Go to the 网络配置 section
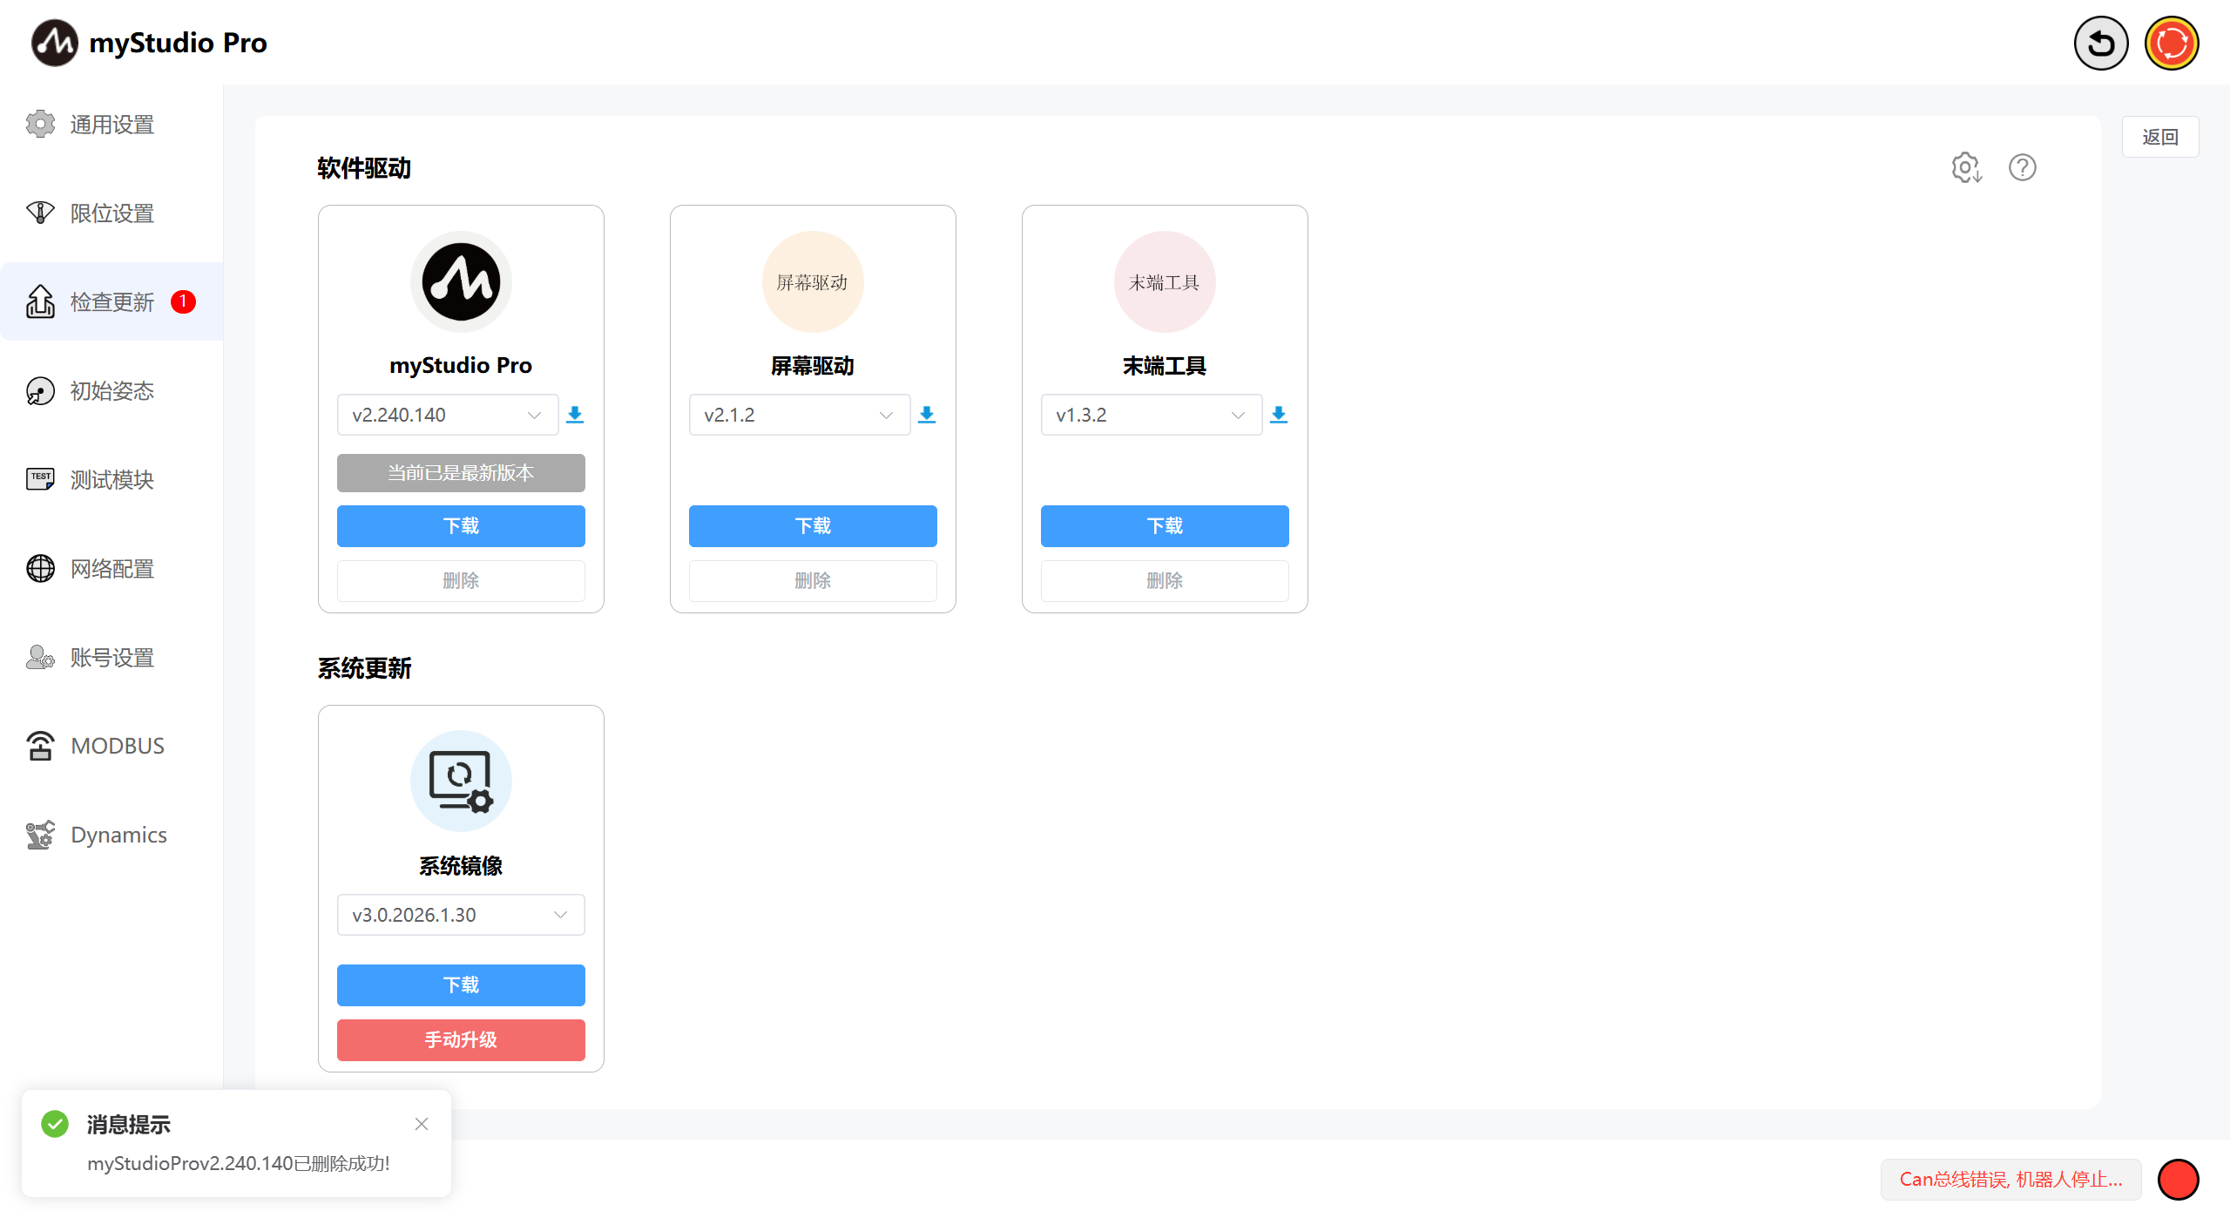The width and height of the screenshot is (2230, 1218). [111, 569]
